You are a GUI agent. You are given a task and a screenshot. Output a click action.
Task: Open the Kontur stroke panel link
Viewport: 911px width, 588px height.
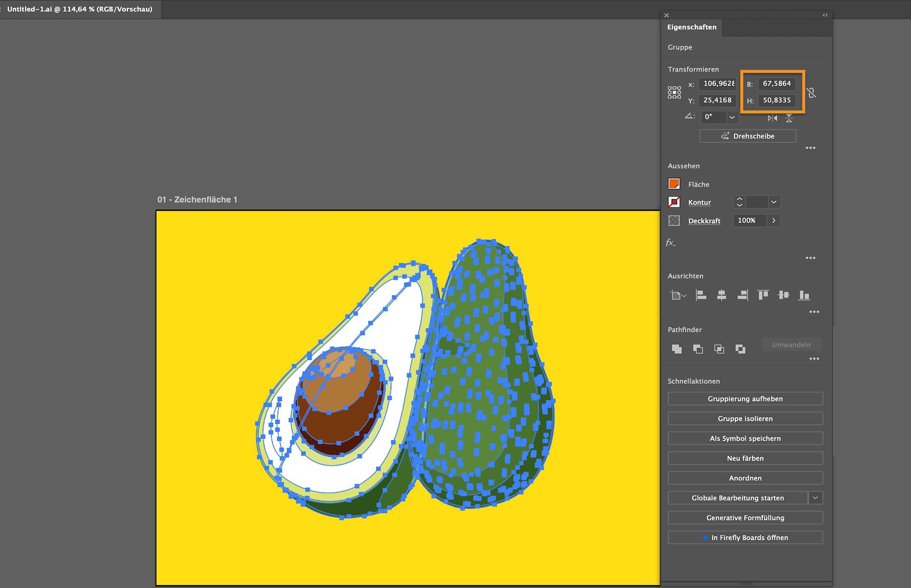[x=699, y=202]
